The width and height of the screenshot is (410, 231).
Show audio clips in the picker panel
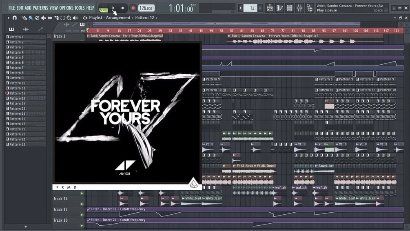point(26,29)
